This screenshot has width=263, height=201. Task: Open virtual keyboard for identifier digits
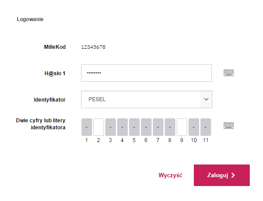pos(229,125)
